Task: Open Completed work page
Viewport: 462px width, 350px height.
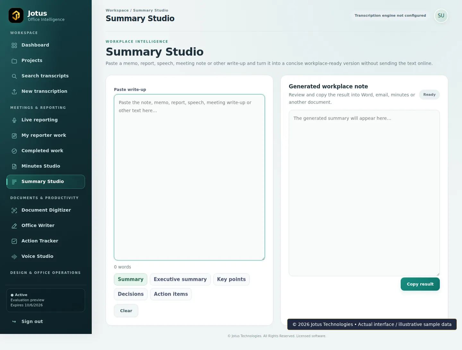Action: (46, 151)
